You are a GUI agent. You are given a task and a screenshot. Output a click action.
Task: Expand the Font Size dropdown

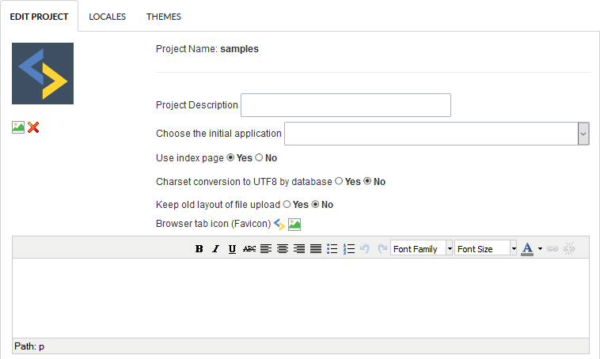(x=513, y=249)
